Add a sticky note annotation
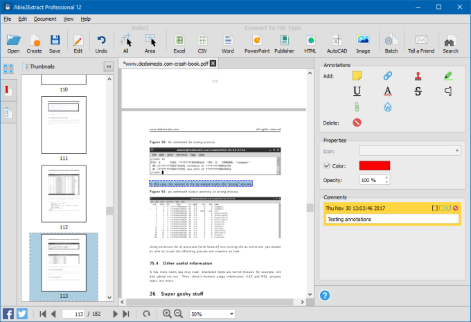Image resolution: width=471 pixels, height=322 pixels. [x=357, y=75]
